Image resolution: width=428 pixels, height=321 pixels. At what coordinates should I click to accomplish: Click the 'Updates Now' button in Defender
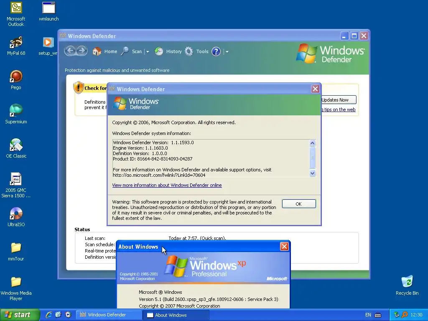pyautogui.click(x=339, y=100)
